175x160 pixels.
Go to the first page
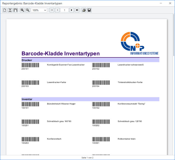point(52,10)
